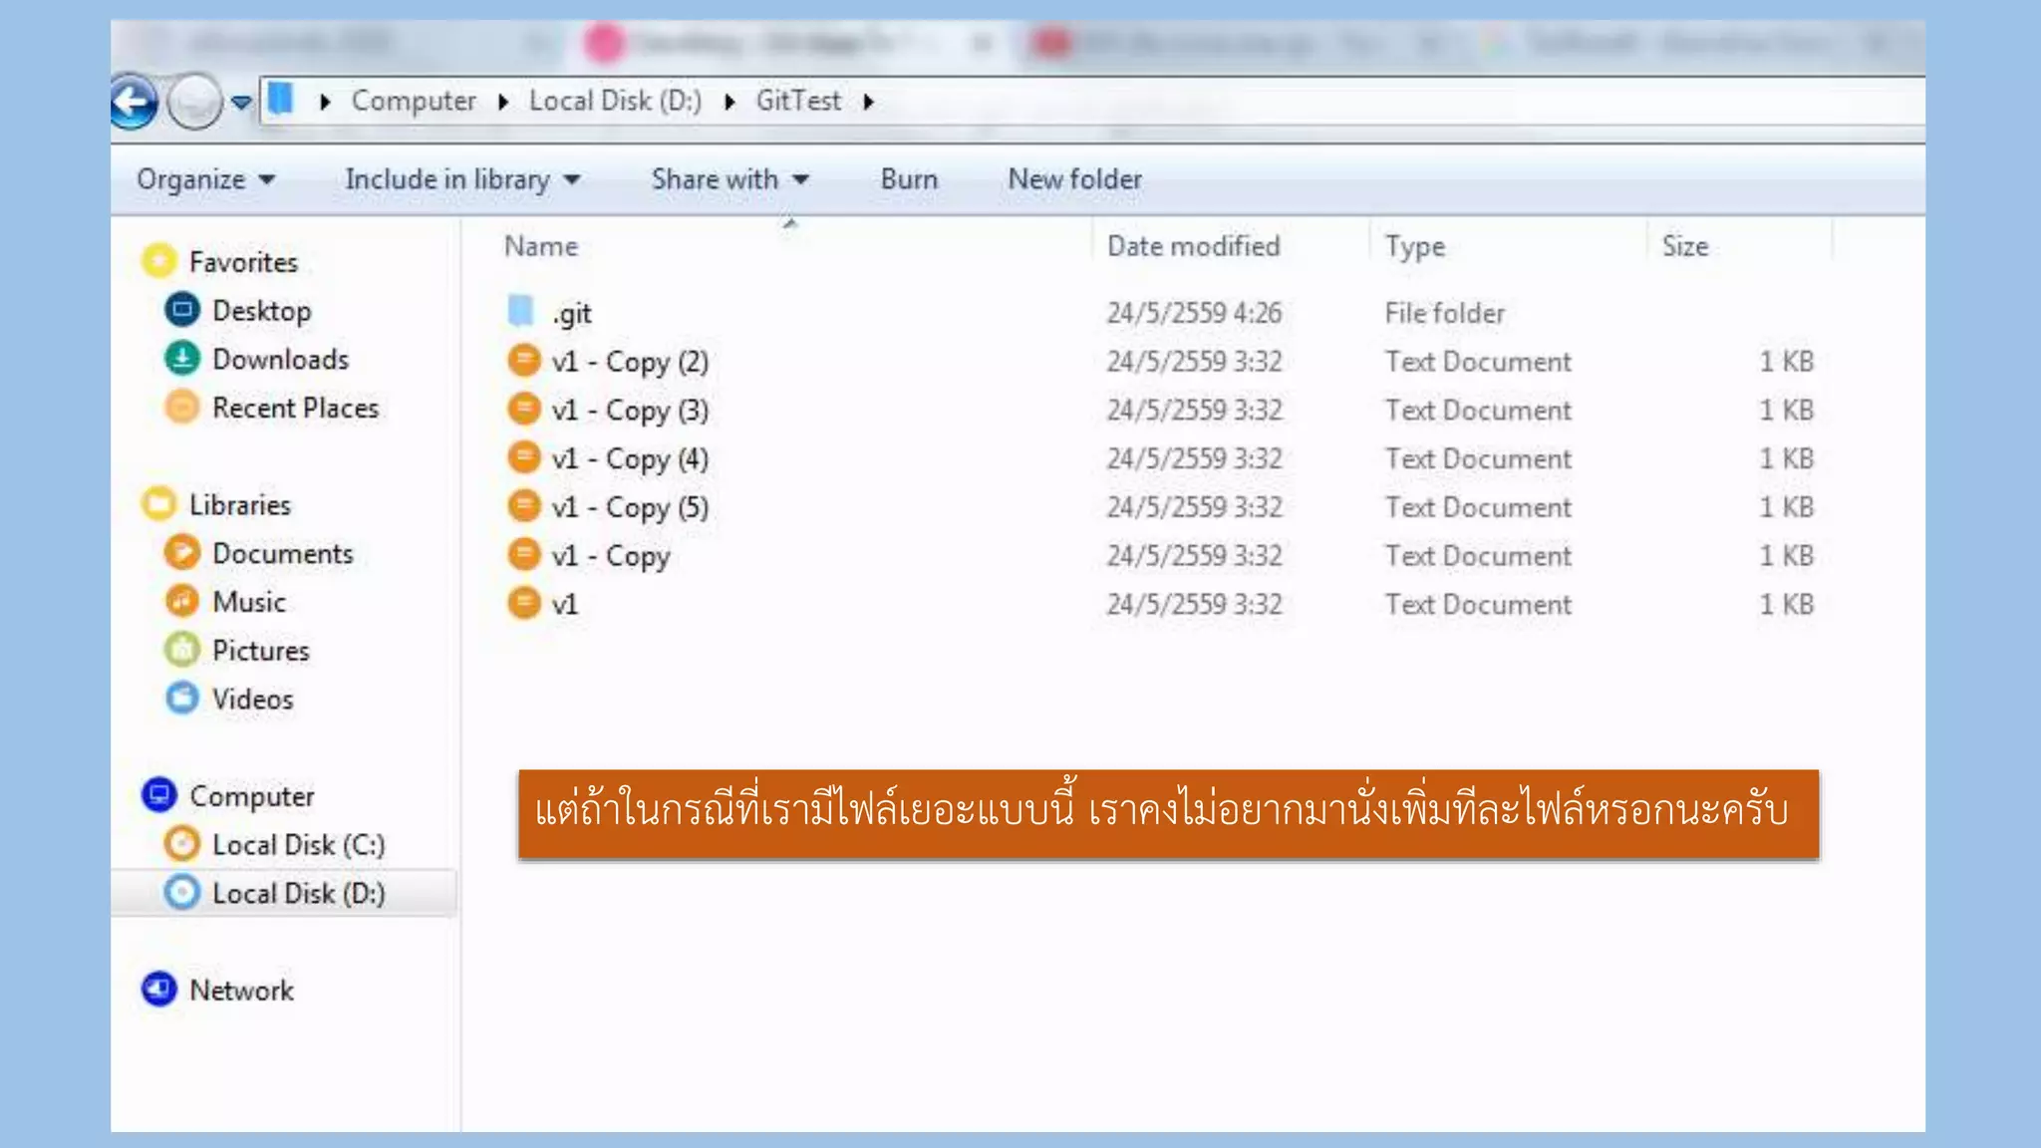Click the Downloads favorites icon
2041x1148 pixels.
[181, 359]
